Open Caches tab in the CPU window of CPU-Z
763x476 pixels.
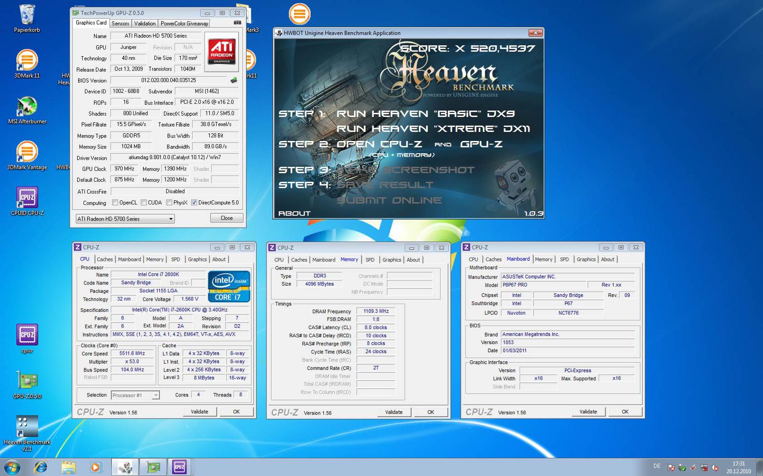104,259
